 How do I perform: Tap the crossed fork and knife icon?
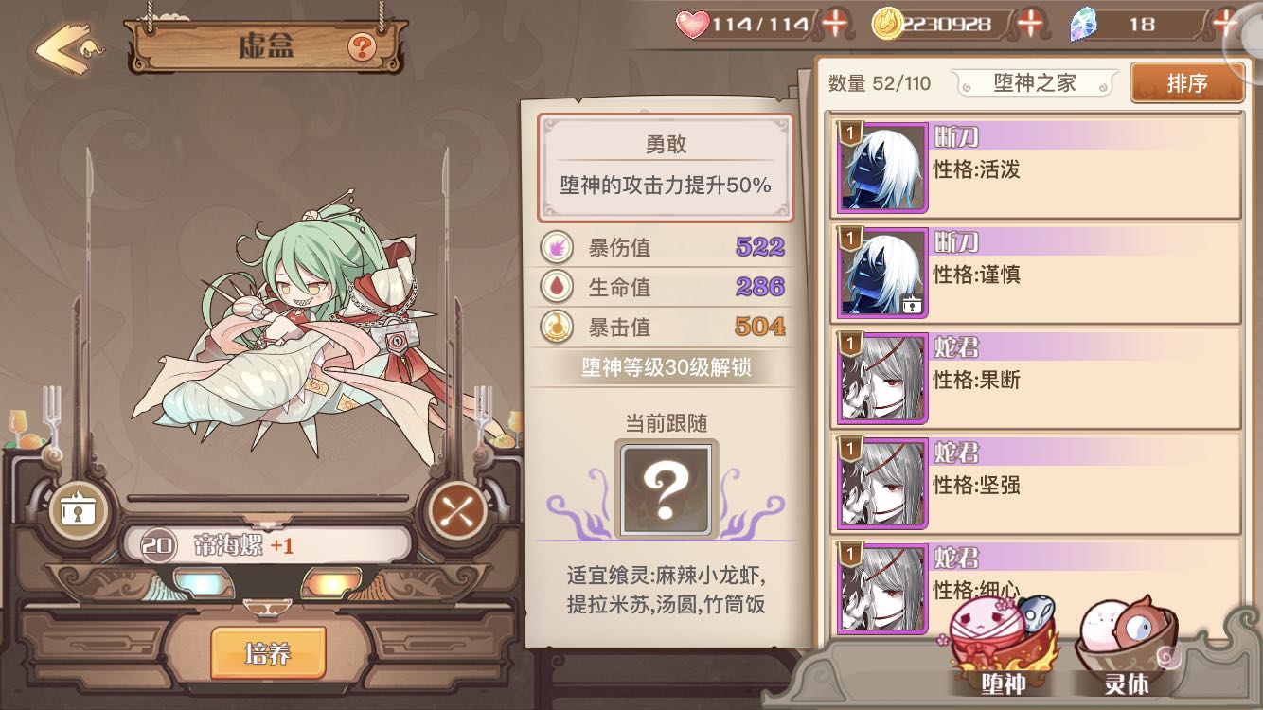pyautogui.click(x=458, y=511)
